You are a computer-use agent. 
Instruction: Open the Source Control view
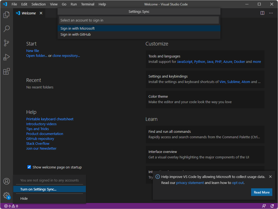7,43
